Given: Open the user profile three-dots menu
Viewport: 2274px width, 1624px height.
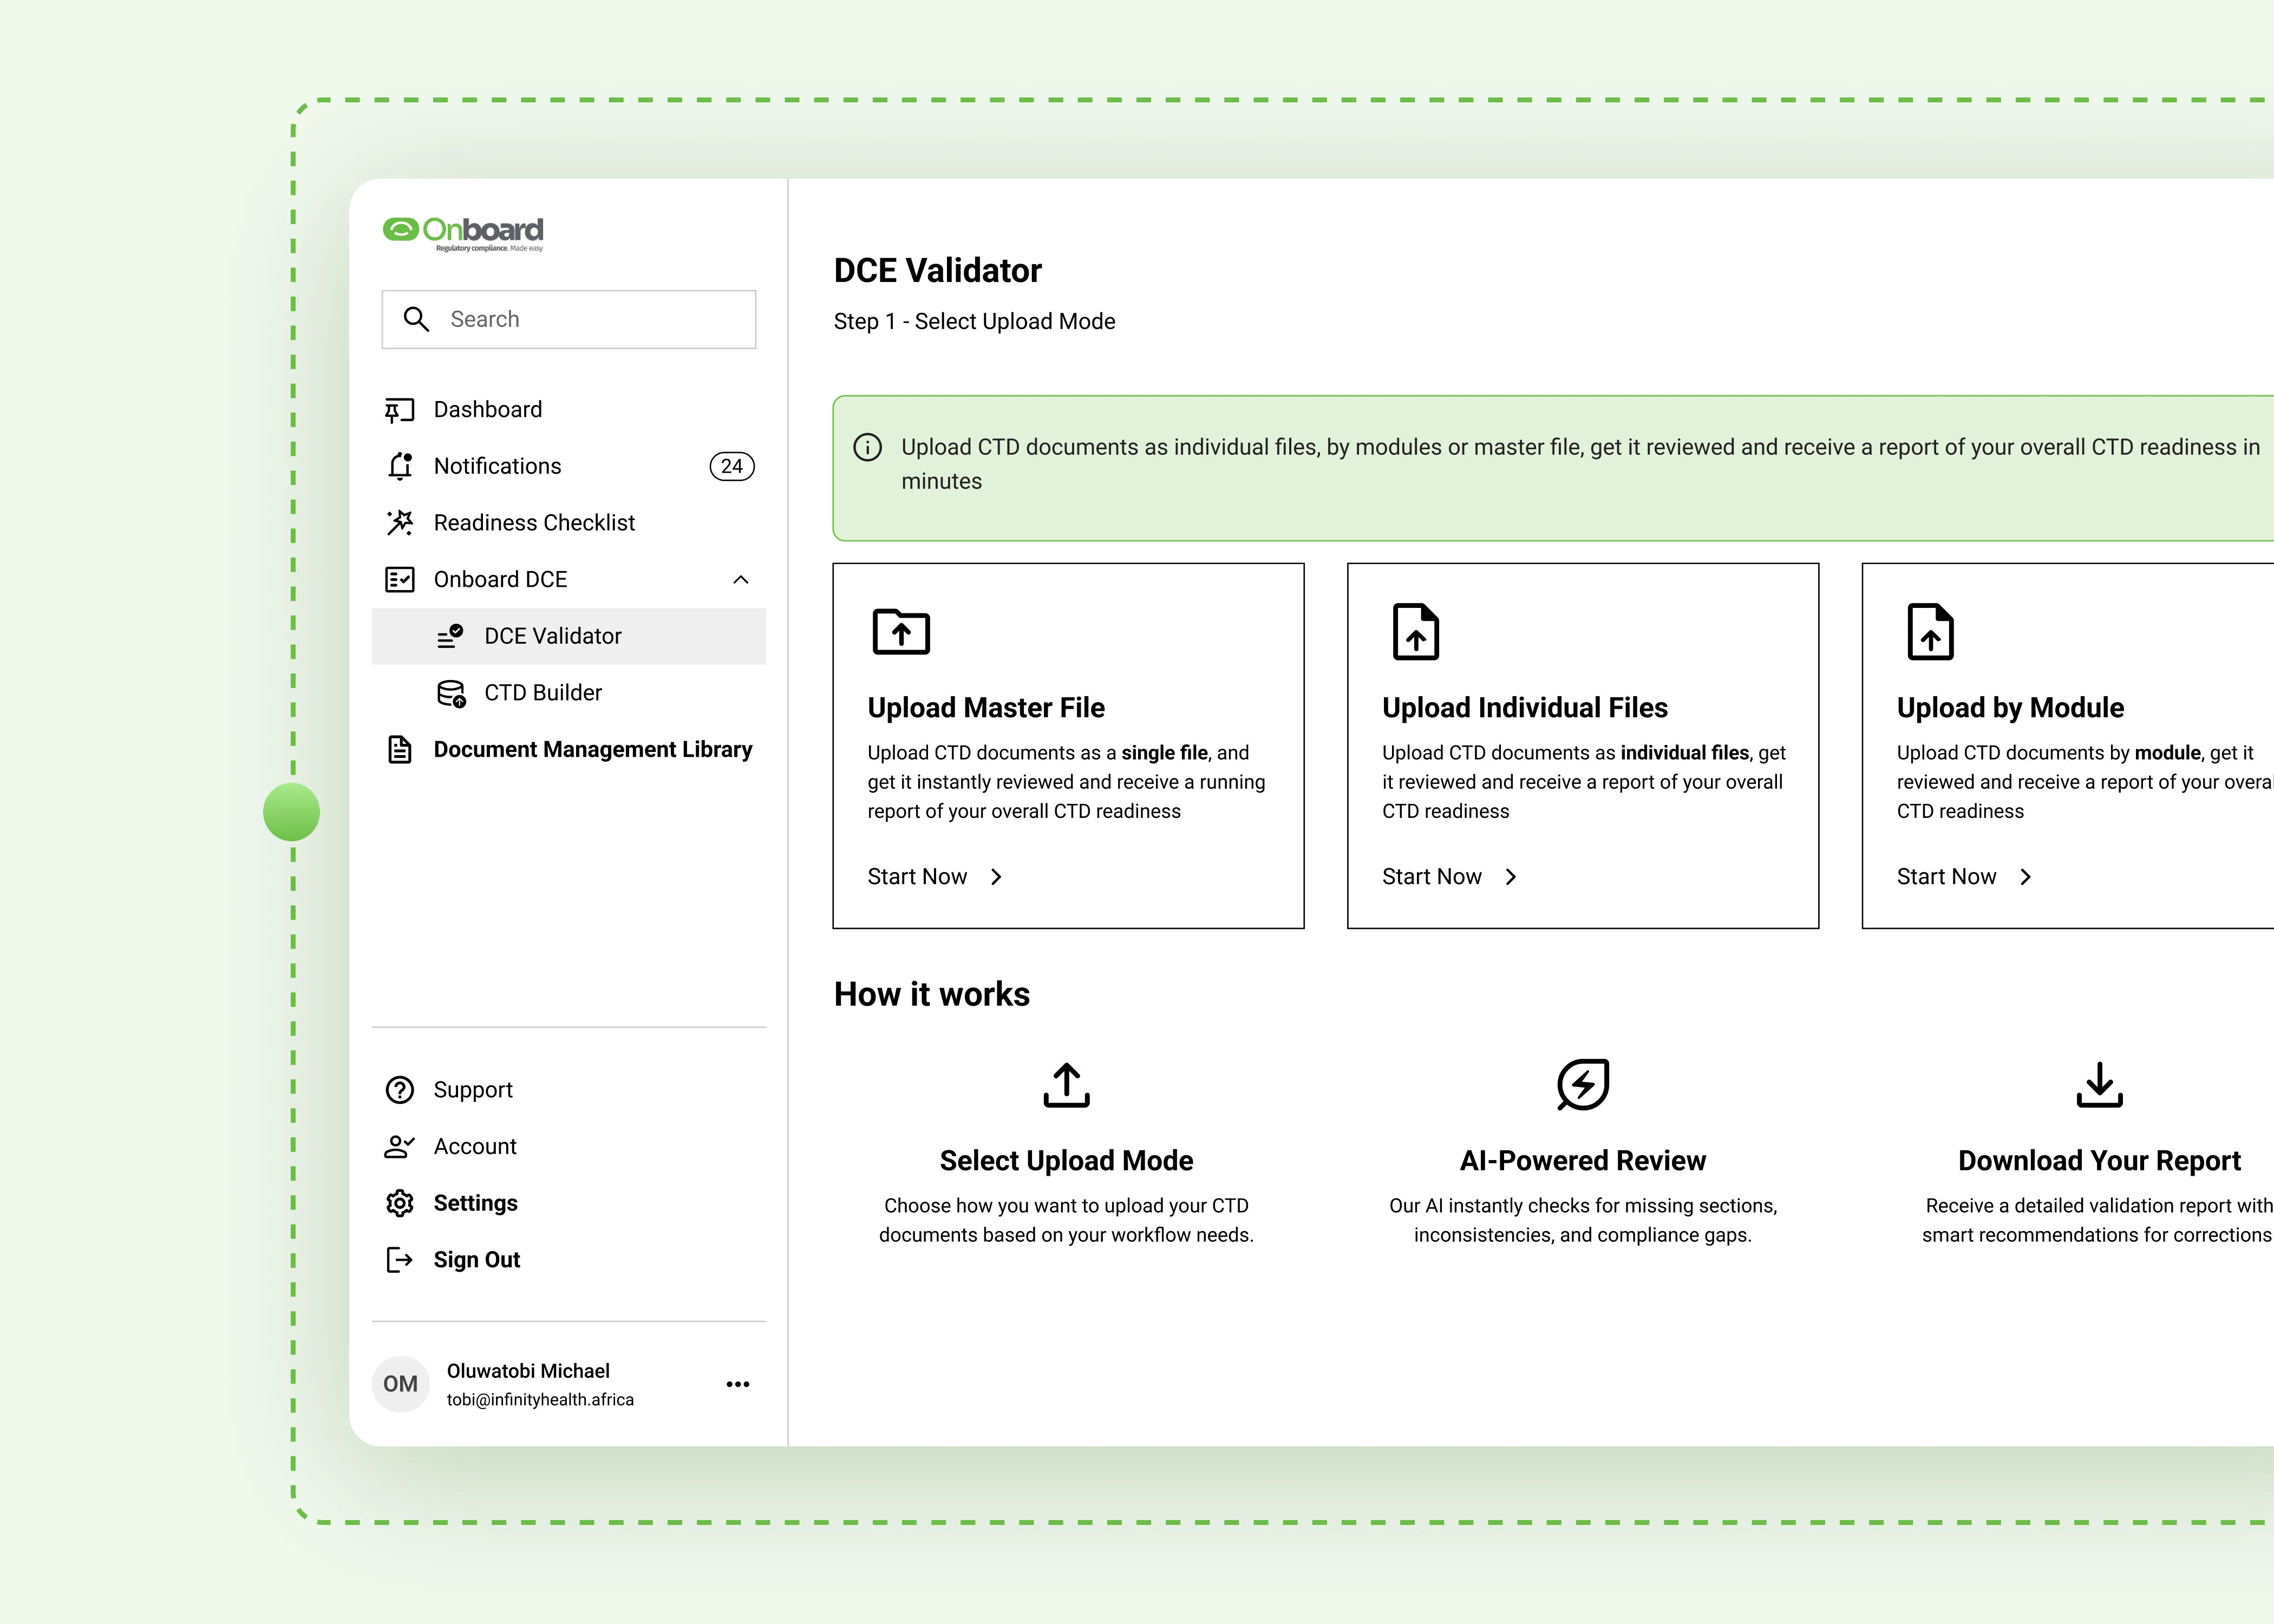Looking at the screenshot, I should point(738,1384).
